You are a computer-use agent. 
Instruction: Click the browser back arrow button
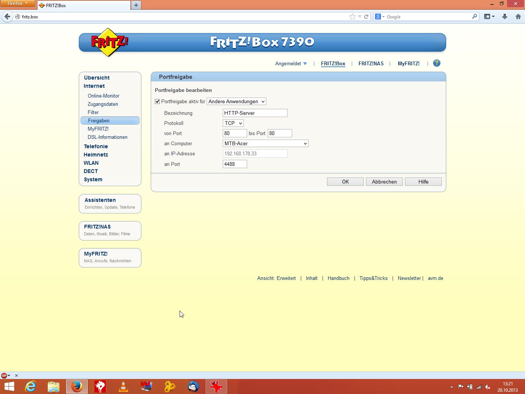pos(7,17)
